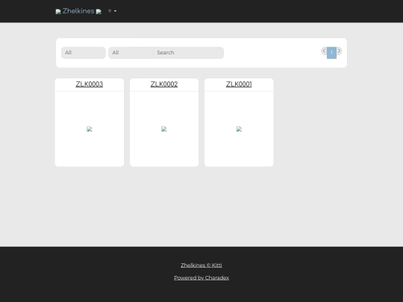Focus the Search input field

coord(188,53)
